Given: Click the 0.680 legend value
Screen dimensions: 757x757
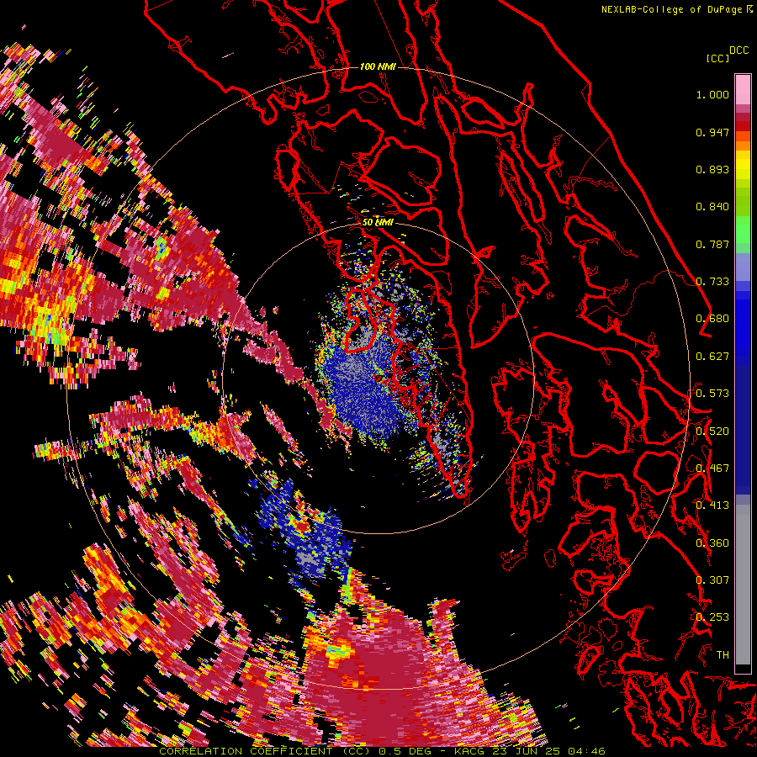Looking at the screenshot, I should click(x=712, y=319).
